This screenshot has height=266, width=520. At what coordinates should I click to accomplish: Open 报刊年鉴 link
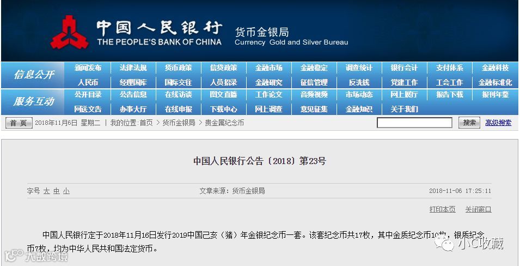[x=495, y=95]
